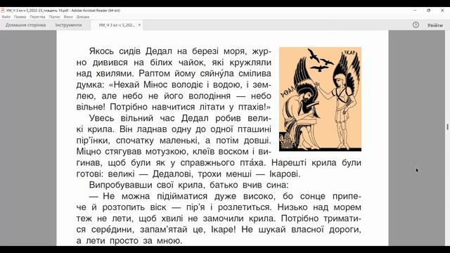The height and width of the screenshot is (253, 450).
Task: Open the Вікно menu
Action: pos(68,17)
